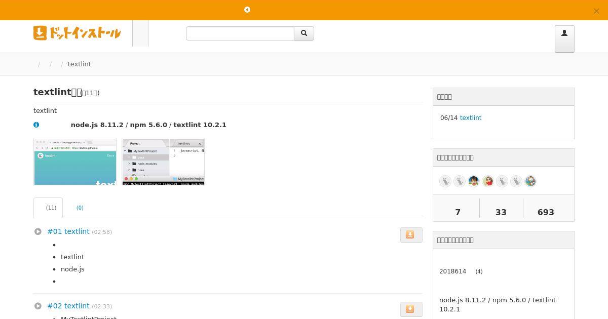
Task: Click the count 7 statistic
Action: [x=458, y=212]
